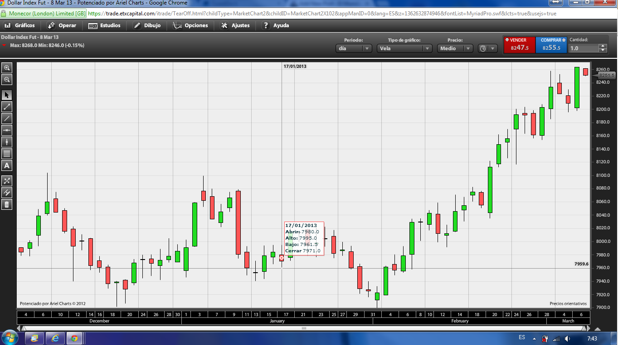Click the horizontal chart timeline scrollbar
Screen dimensions: 618x345
point(304,328)
